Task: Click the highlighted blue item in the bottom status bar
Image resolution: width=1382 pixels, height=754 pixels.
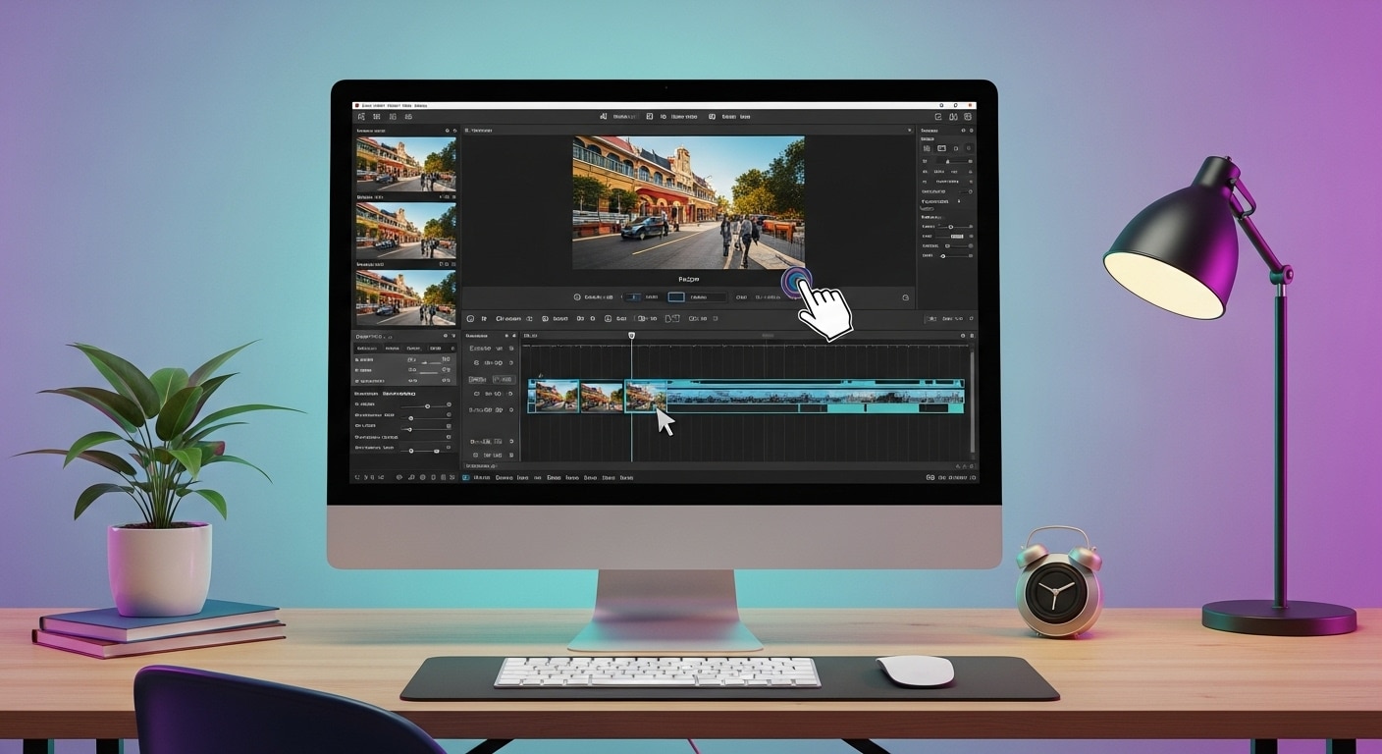Action: click(466, 478)
